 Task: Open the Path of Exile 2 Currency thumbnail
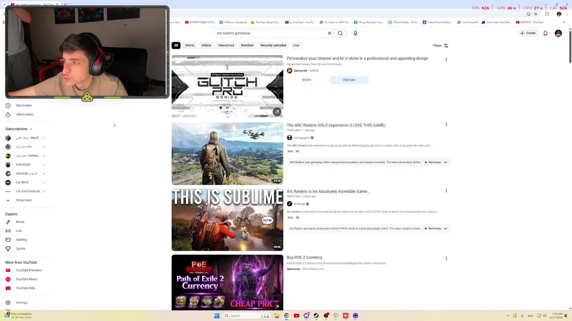click(227, 283)
